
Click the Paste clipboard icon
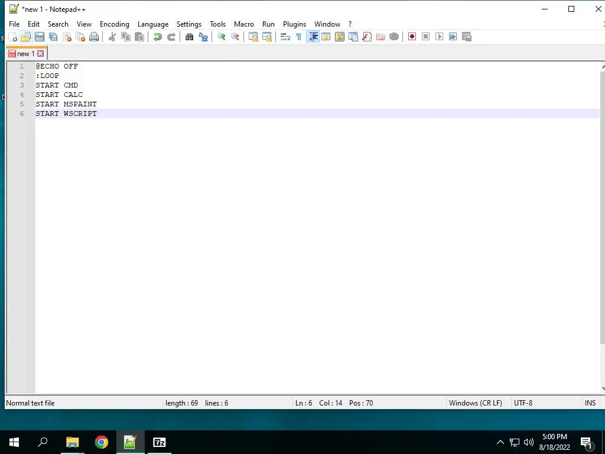tap(139, 37)
